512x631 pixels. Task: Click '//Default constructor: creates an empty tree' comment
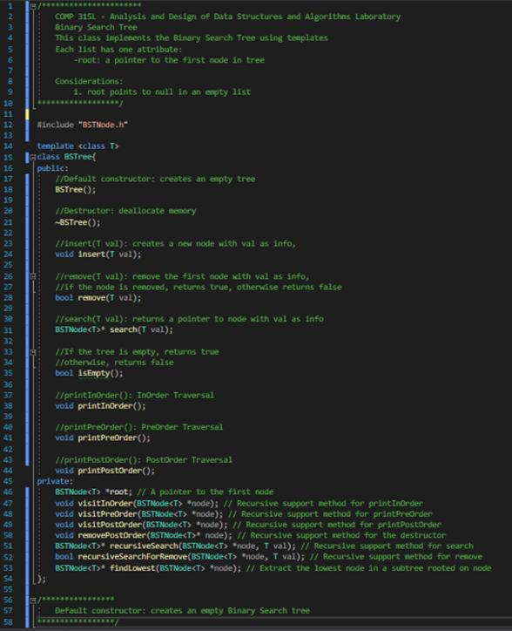(155, 179)
